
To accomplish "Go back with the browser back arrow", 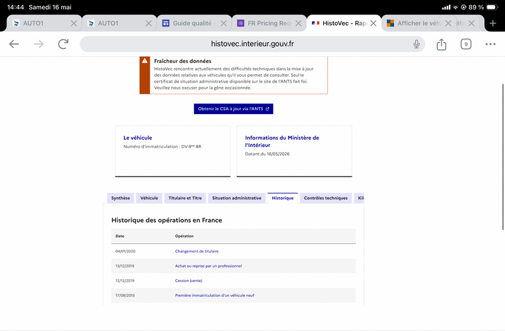I will click(14, 44).
